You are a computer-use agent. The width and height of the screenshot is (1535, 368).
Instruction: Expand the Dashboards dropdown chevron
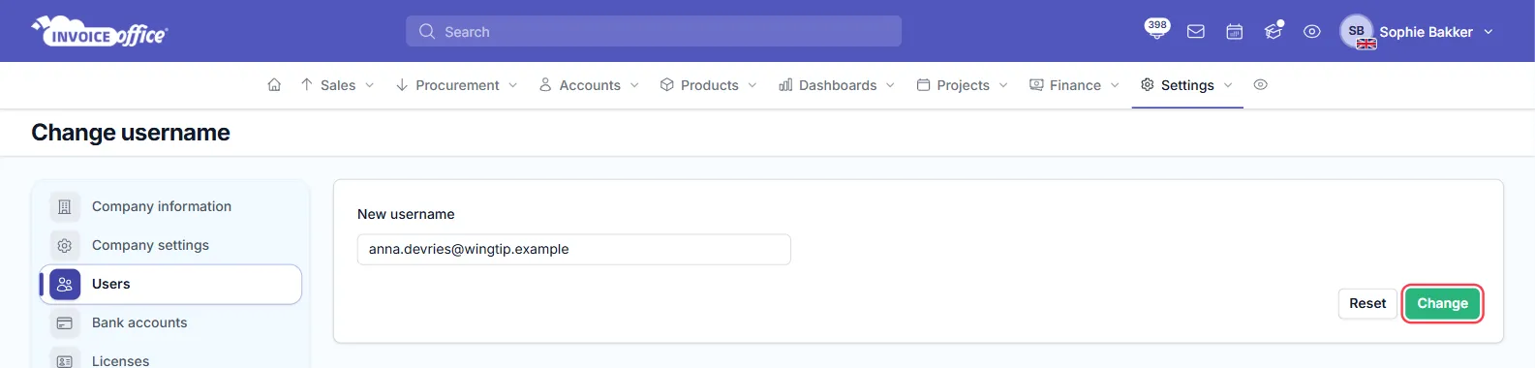[890, 85]
